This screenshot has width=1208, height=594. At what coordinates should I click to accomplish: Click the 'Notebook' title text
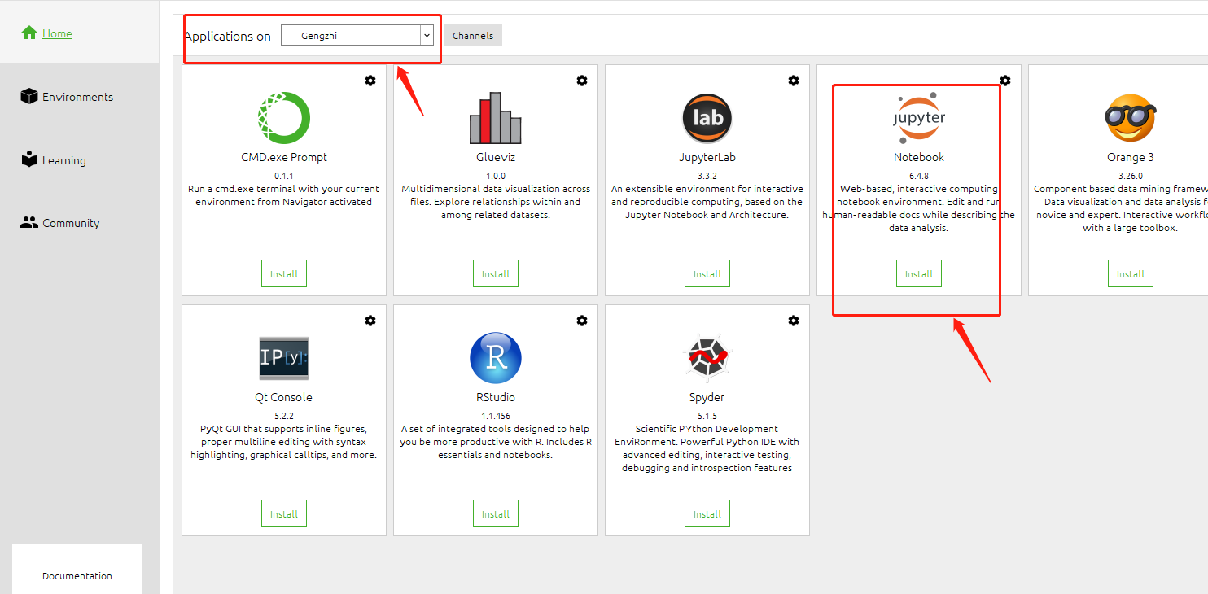[x=919, y=157]
